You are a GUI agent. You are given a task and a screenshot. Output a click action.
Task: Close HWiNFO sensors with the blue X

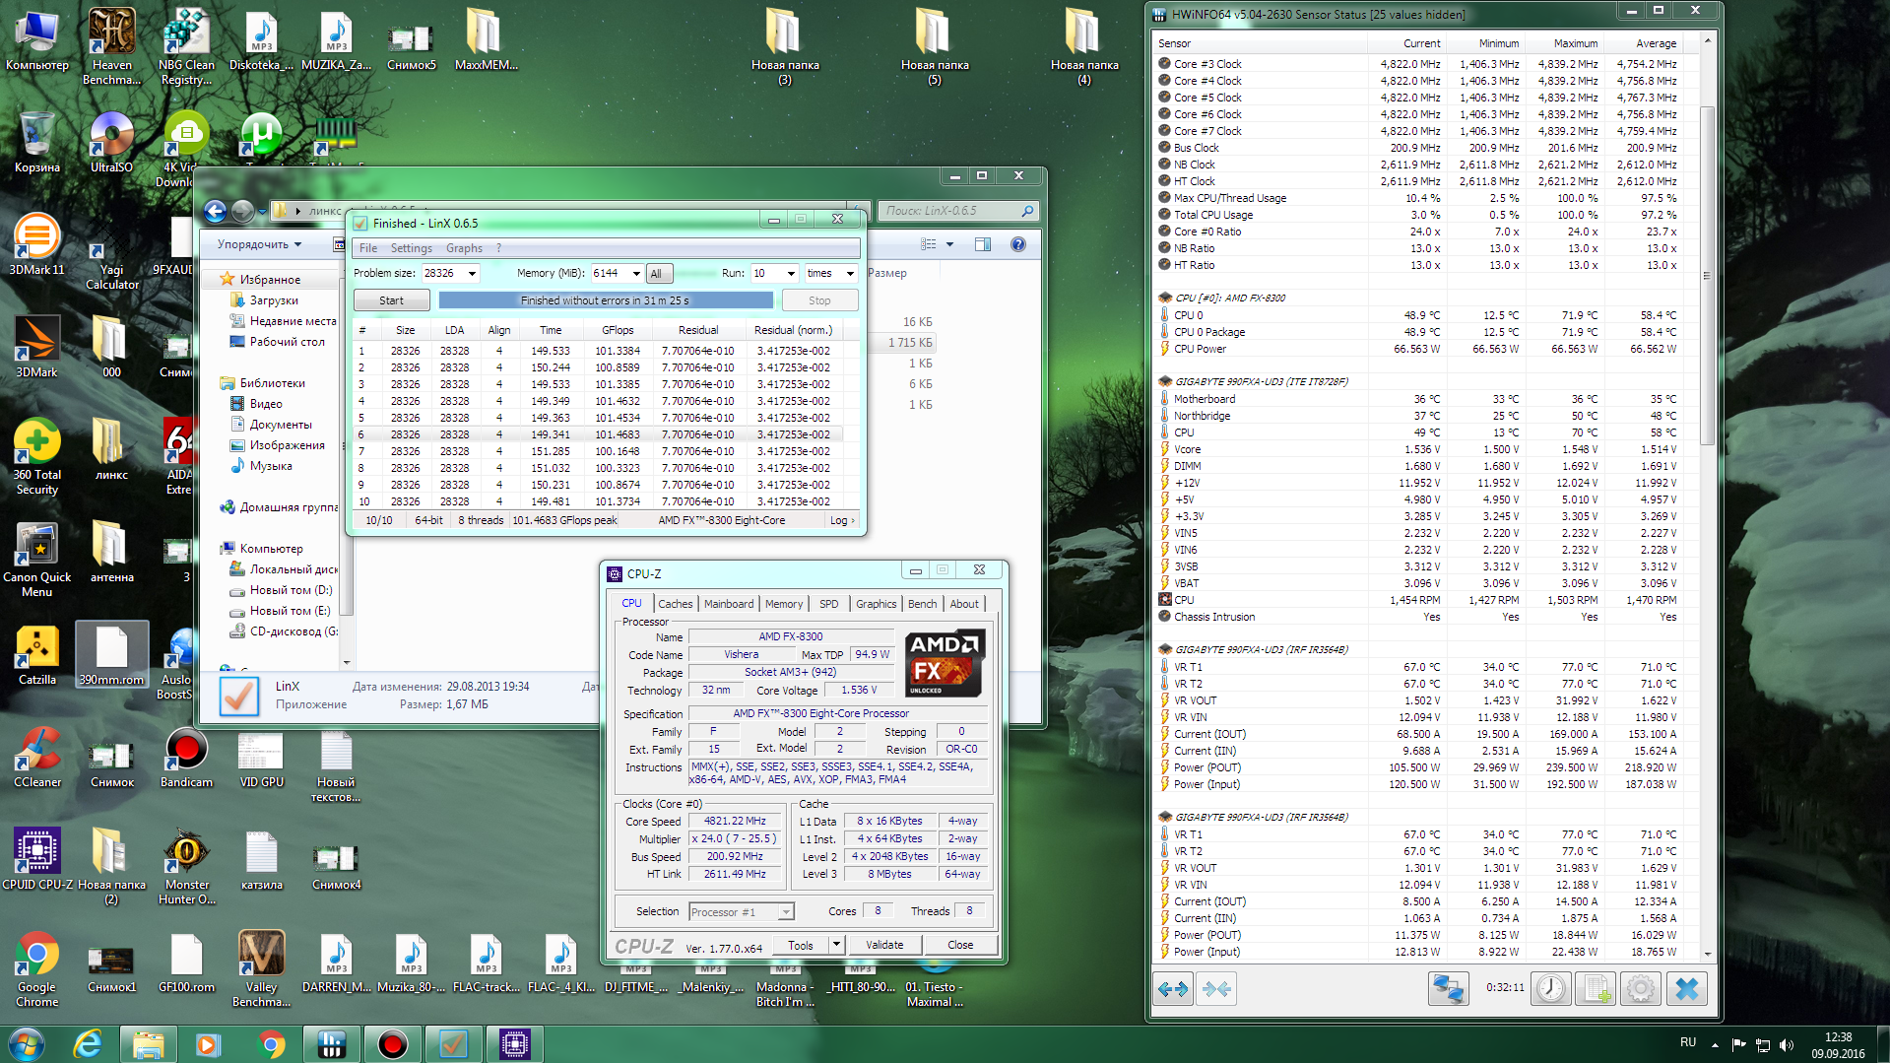pyautogui.click(x=1686, y=988)
